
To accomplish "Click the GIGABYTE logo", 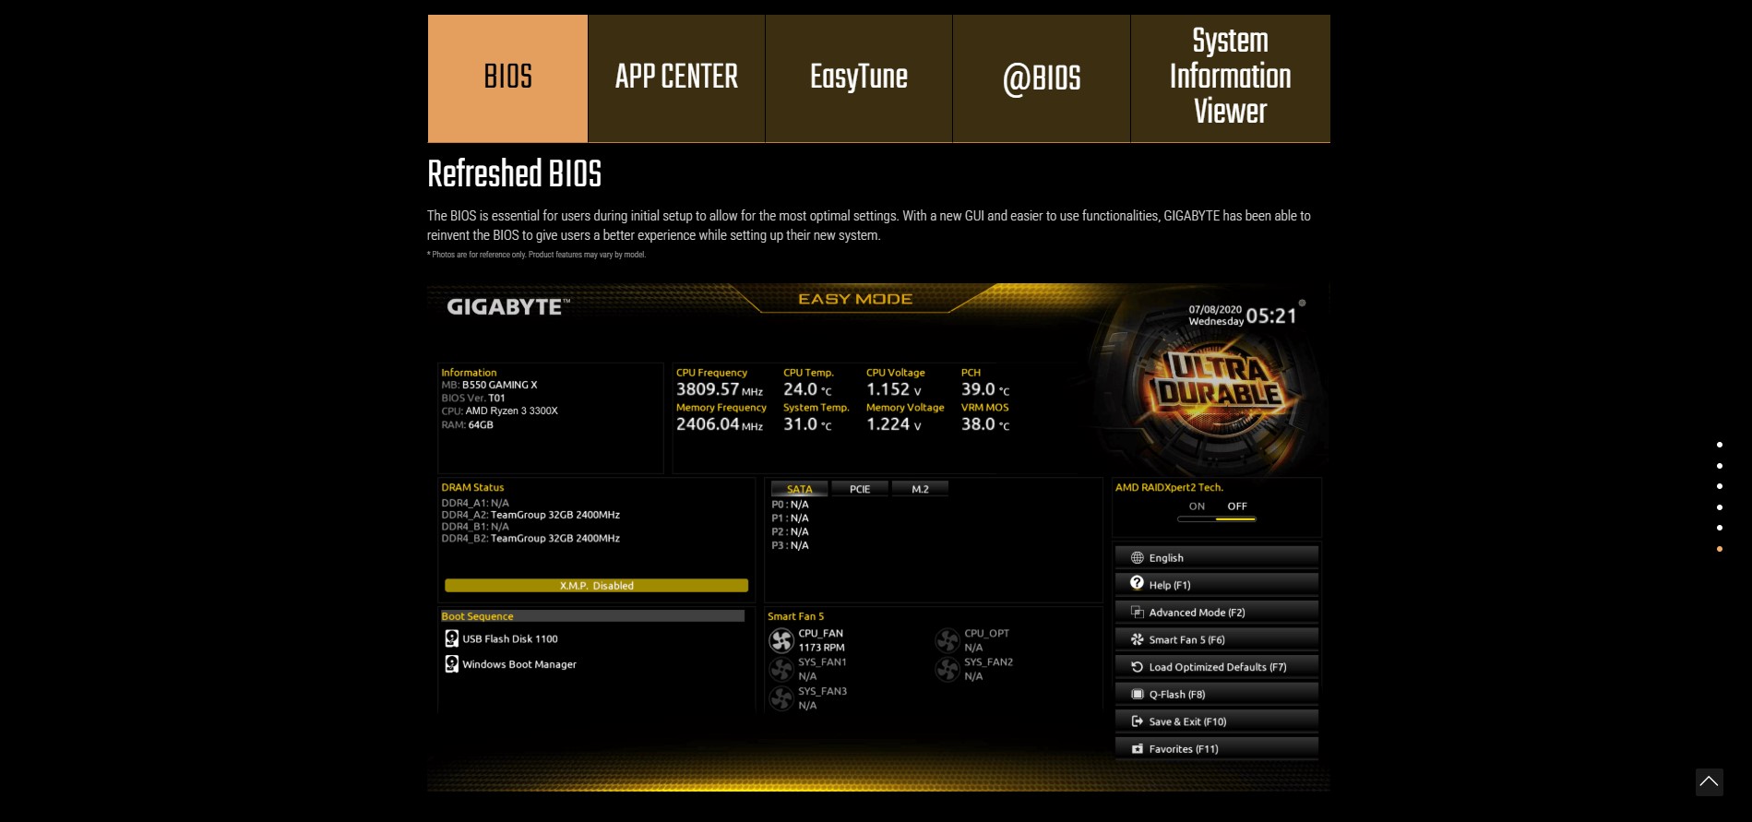I will click(x=508, y=307).
